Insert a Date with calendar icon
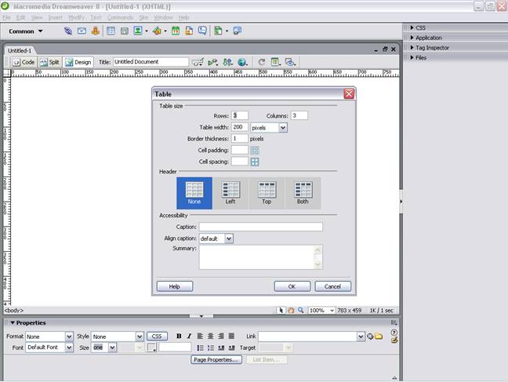Screen dimensions: 508x382 click(176, 31)
